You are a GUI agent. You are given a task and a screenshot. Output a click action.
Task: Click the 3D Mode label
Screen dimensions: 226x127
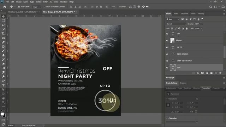pos(123,7)
